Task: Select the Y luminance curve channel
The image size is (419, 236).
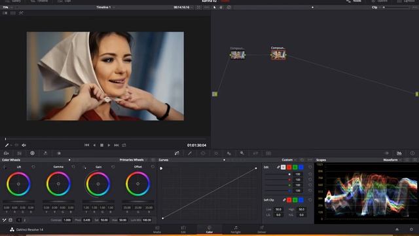Action: coord(283,167)
